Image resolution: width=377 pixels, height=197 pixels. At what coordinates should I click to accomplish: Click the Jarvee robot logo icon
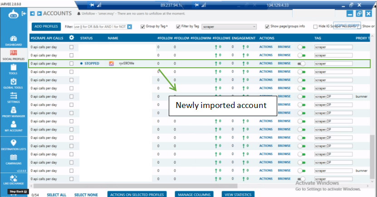pos(13,14)
